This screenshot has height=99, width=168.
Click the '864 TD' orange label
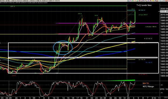146,83
